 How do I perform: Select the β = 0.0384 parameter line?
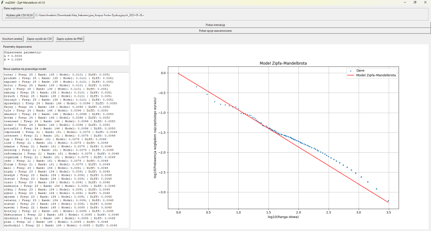[x=13, y=59]
